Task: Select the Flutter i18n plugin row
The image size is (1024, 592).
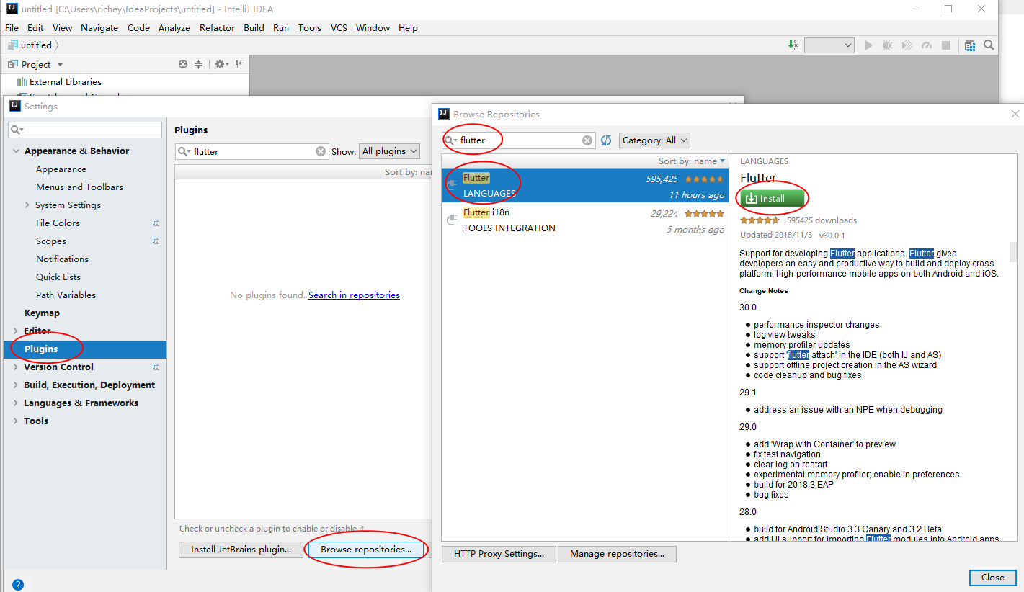Action: (585, 220)
